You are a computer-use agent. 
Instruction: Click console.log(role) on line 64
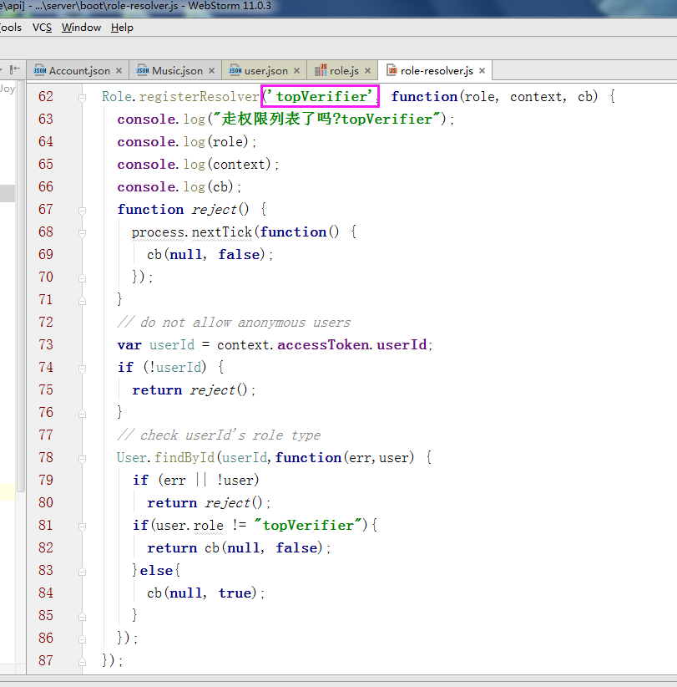(x=187, y=142)
